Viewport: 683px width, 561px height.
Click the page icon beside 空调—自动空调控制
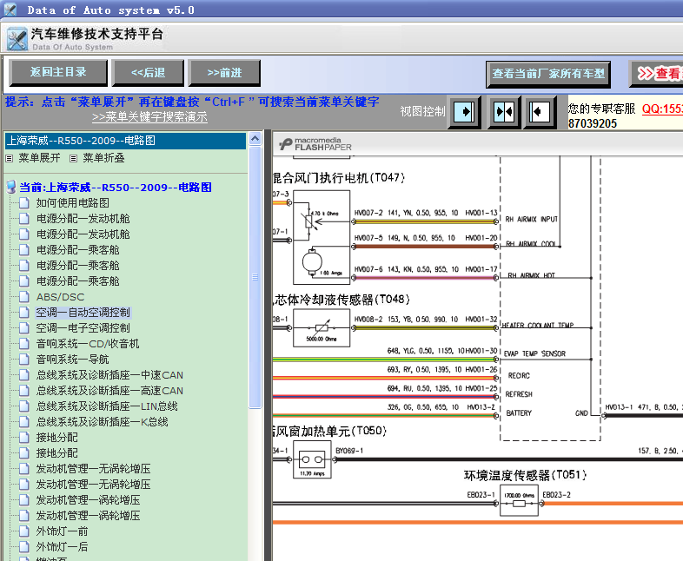pyautogui.click(x=24, y=313)
